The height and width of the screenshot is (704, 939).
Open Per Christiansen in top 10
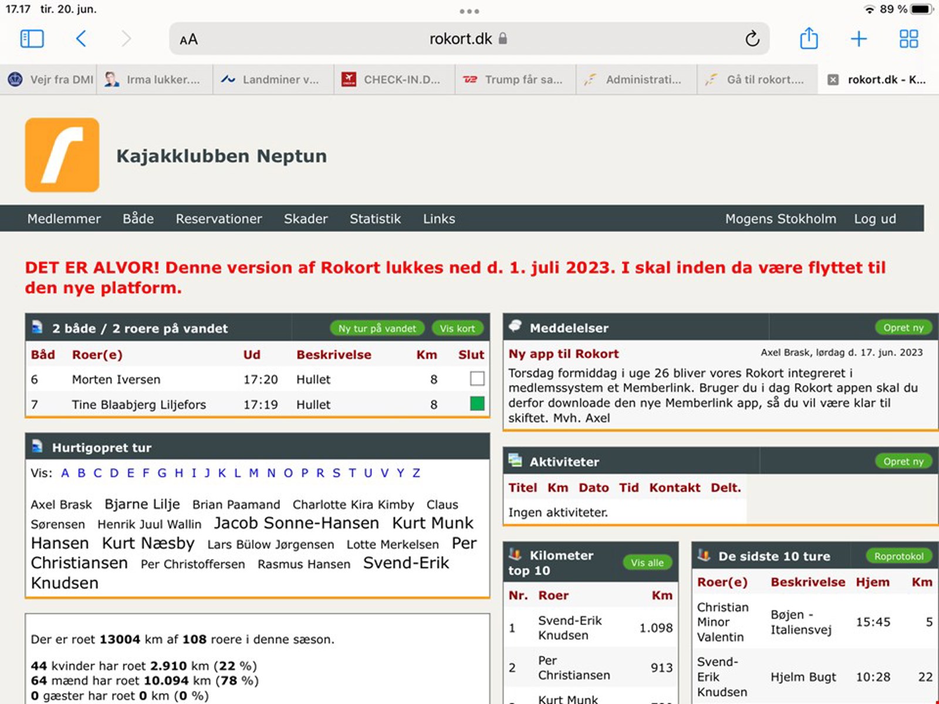click(574, 668)
